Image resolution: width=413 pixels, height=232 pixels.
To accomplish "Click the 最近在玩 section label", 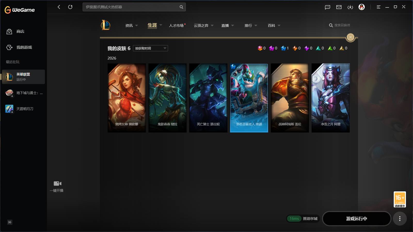I will point(13,62).
